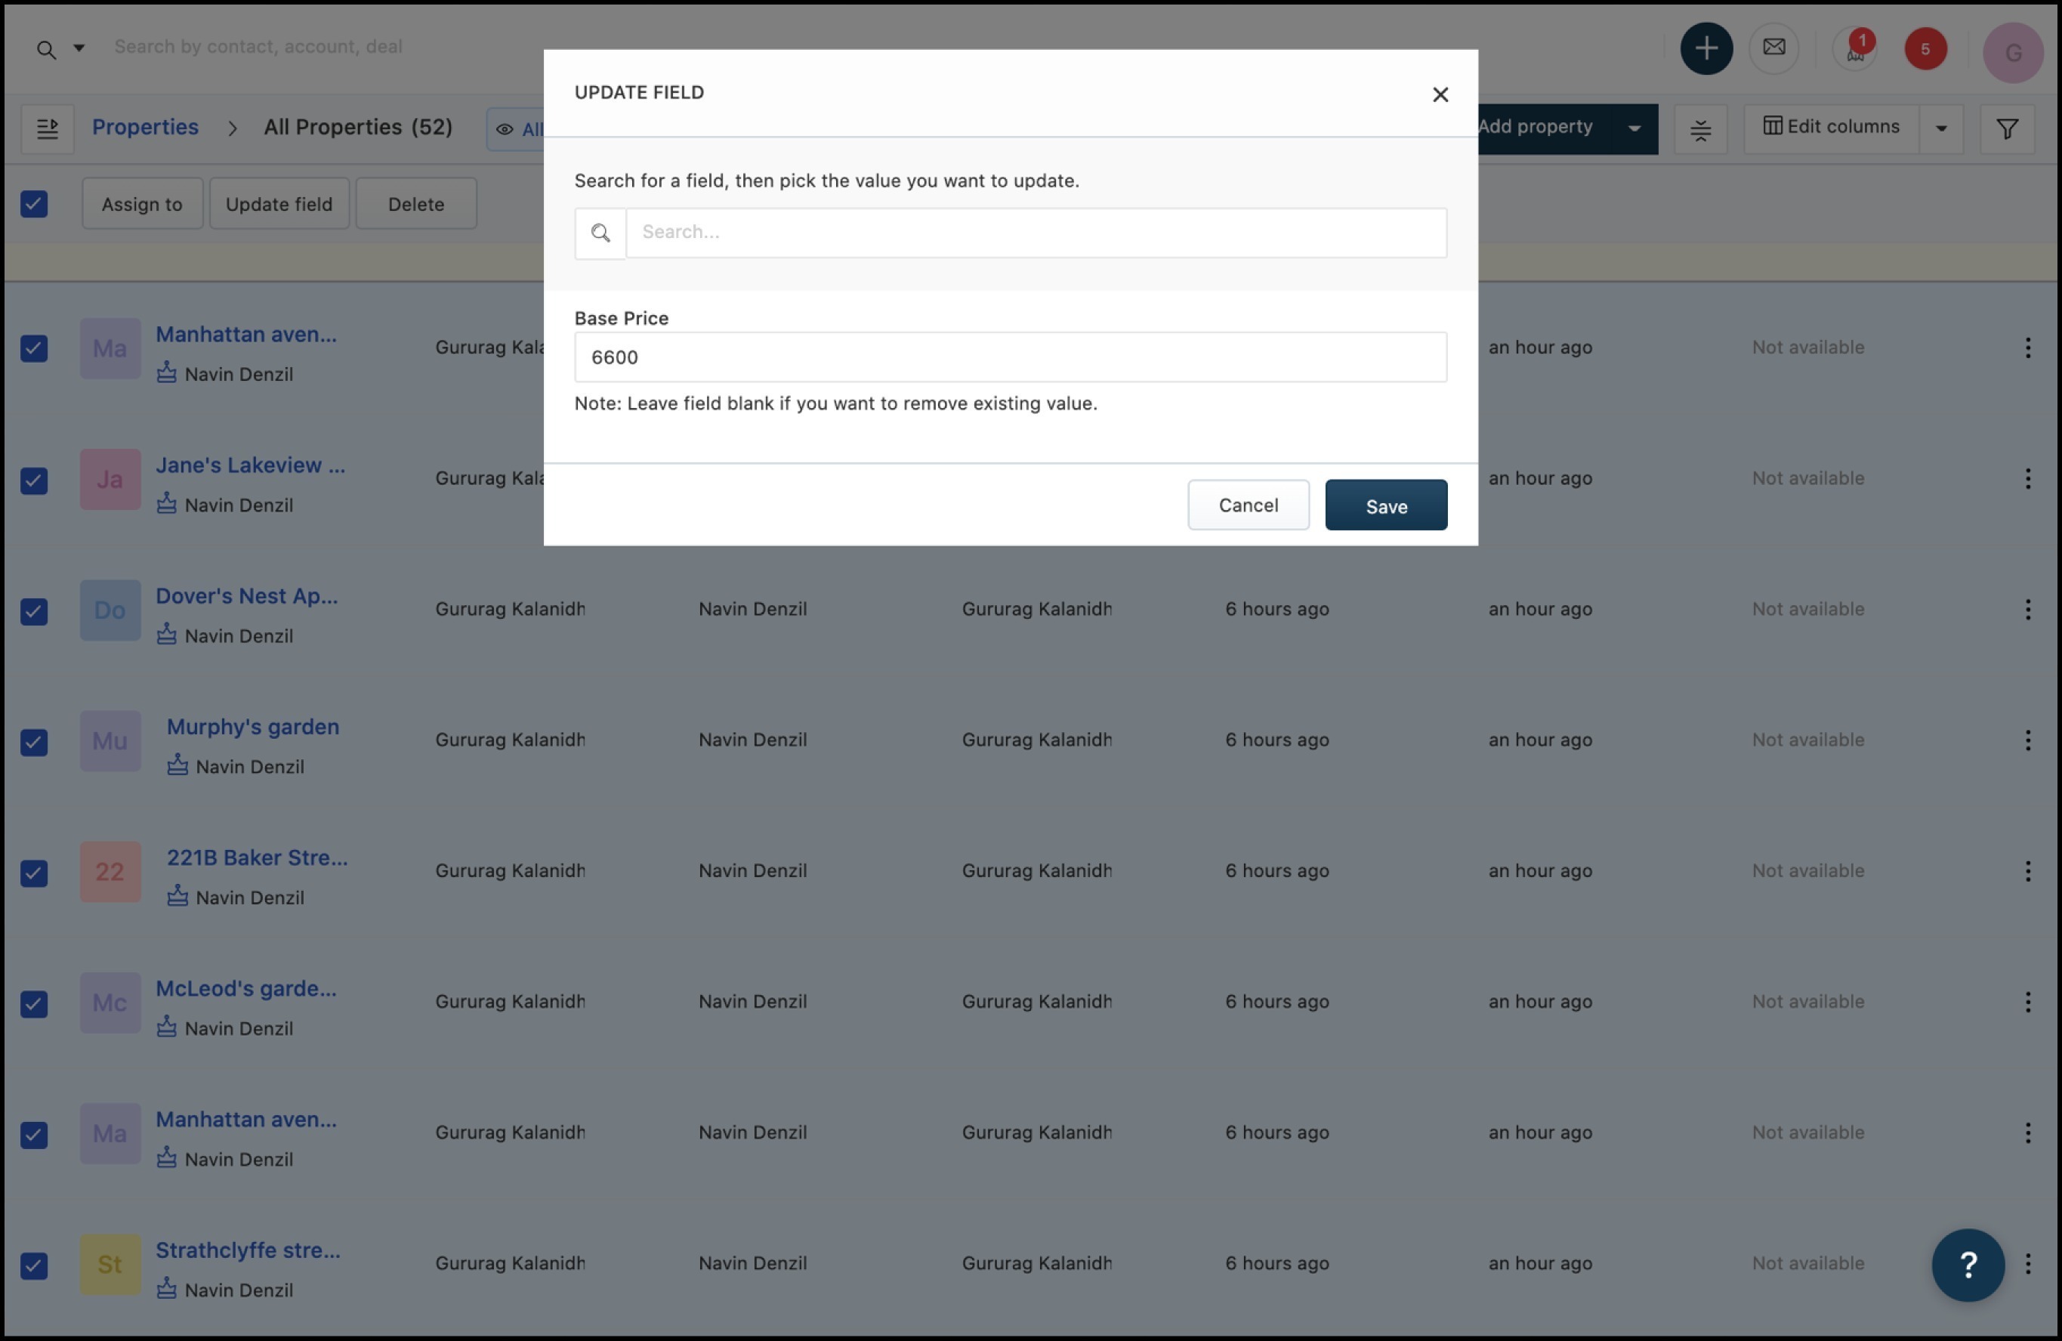This screenshot has height=1341, width=2062.
Task: Click the Update field bulk action
Action: pyautogui.click(x=279, y=205)
